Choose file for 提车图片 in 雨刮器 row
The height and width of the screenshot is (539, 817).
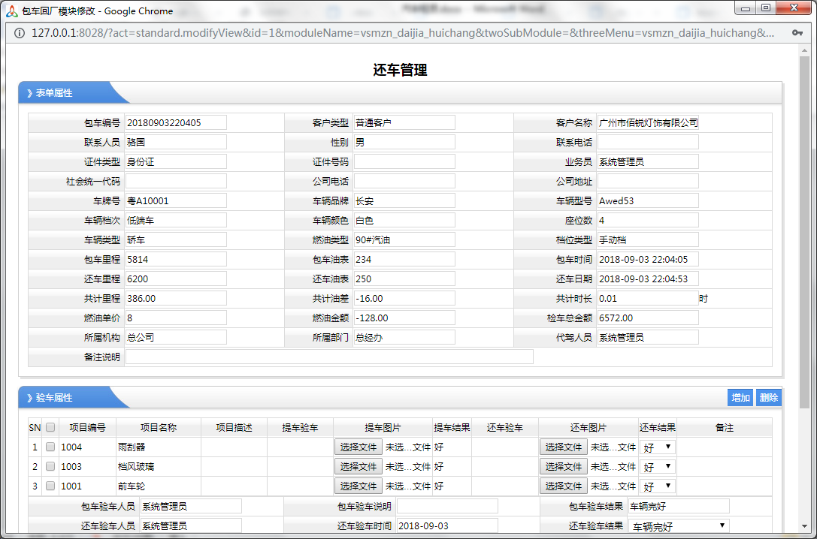pyautogui.click(x=358, y=447)
